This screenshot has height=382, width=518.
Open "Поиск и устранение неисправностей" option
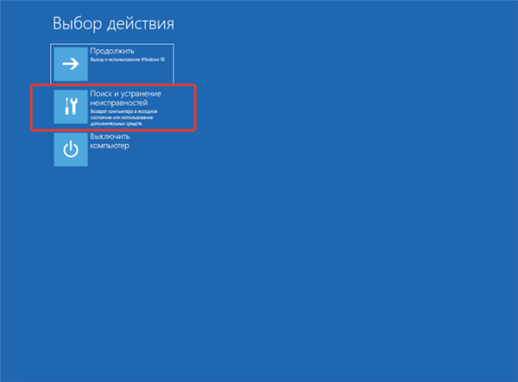click(x=125, y=98)
